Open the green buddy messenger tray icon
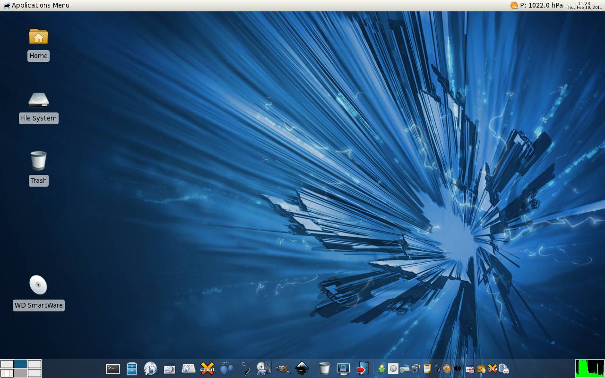Image resolution: width=605 pixels, height=378 pixels. [x=382, y=369]
